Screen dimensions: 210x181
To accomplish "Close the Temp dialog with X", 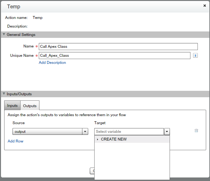I will coord(205,6).
